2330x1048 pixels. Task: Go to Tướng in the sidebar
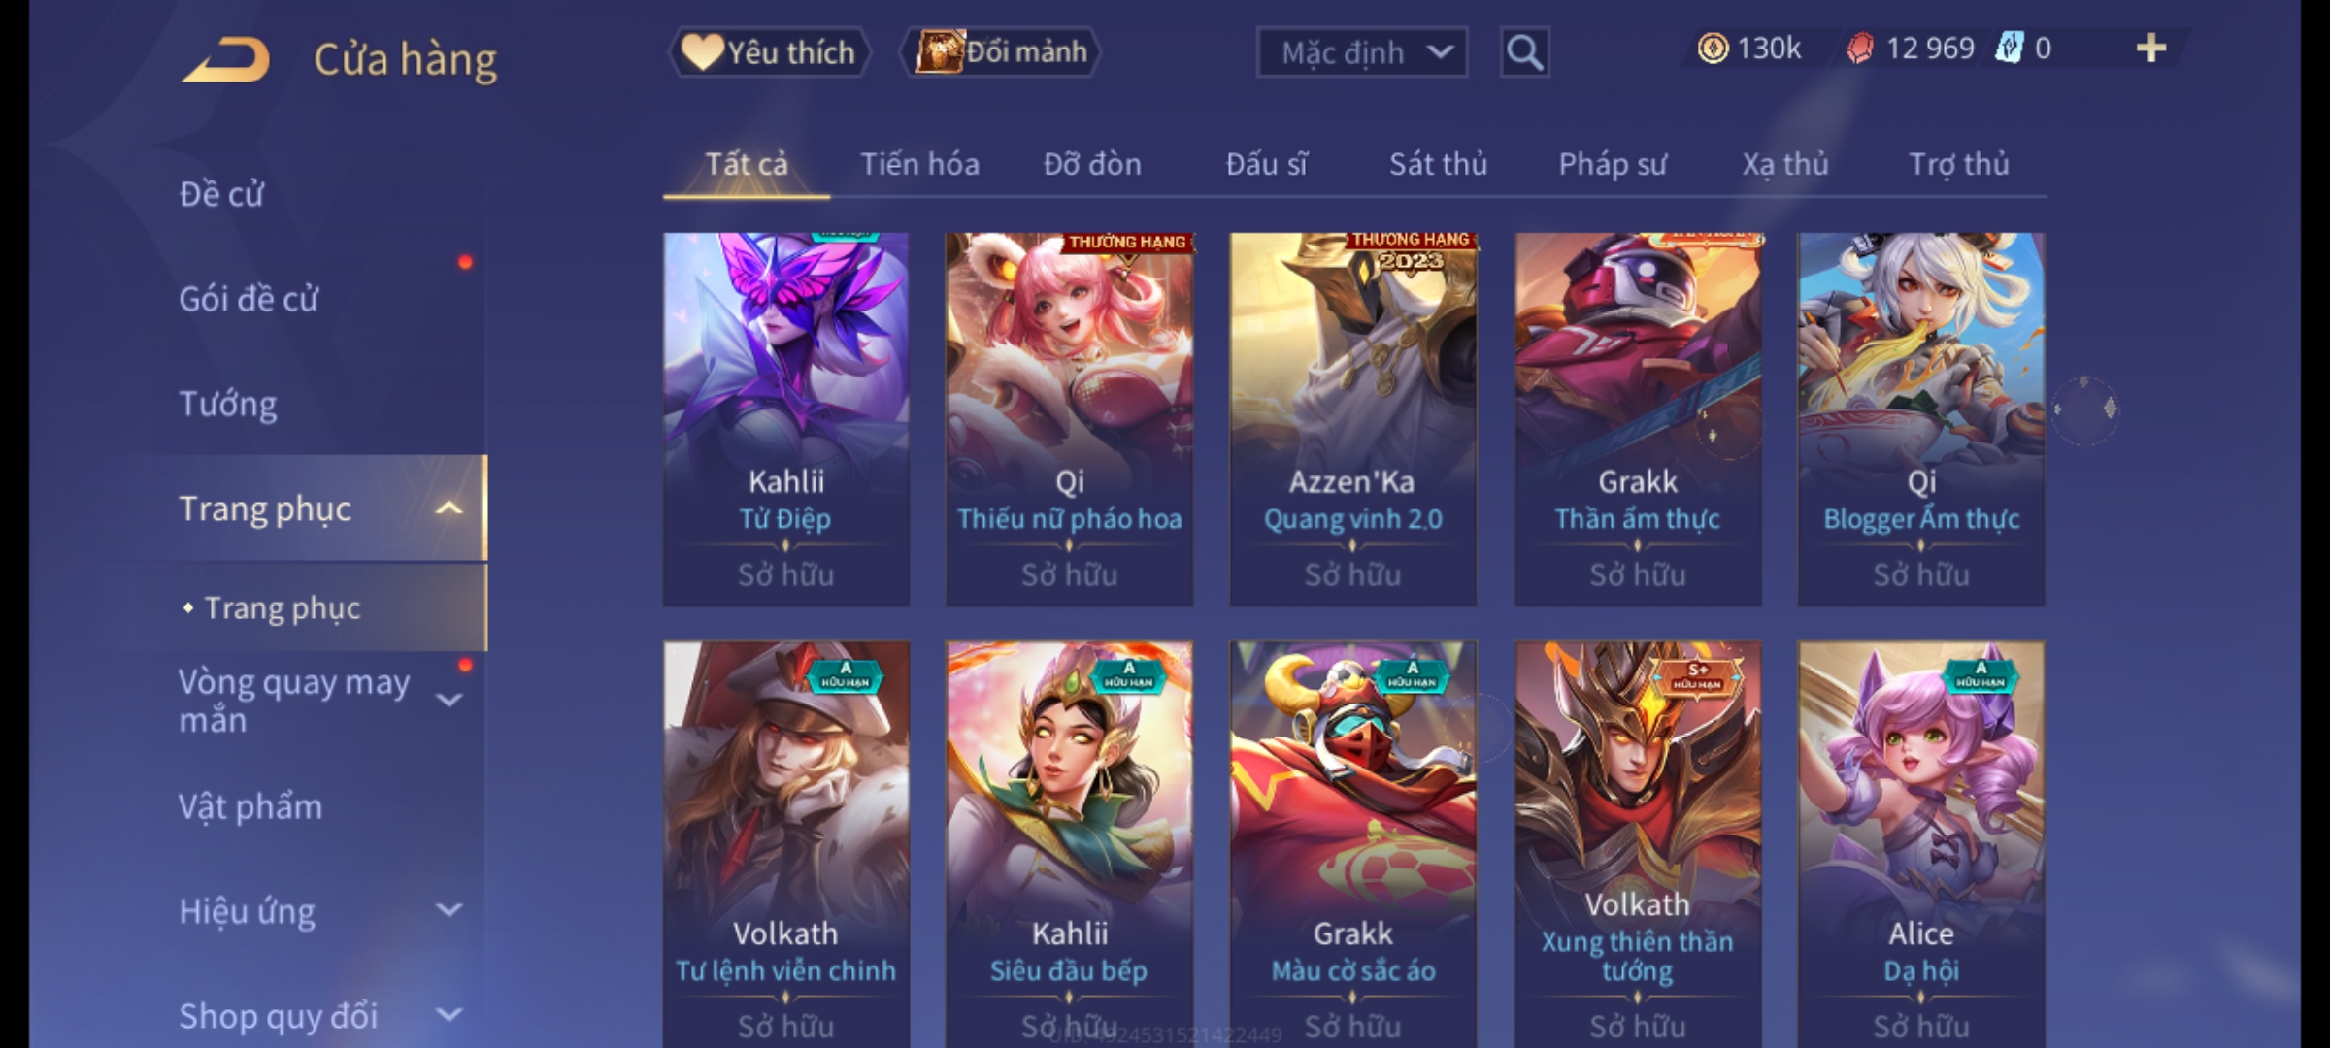(227, 404)
